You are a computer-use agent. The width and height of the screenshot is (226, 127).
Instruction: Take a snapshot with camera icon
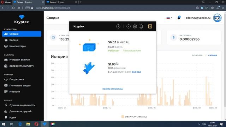point(197,8)
